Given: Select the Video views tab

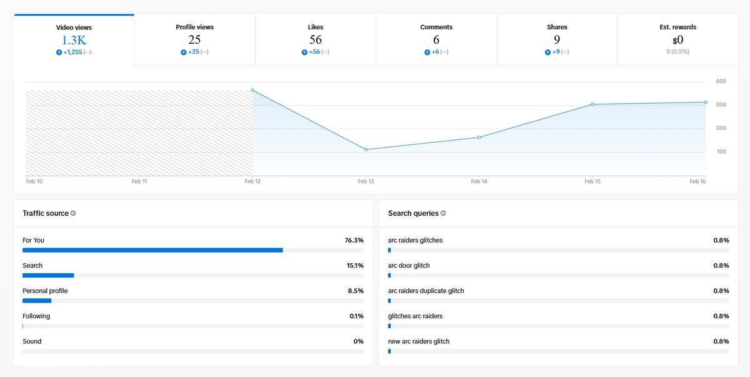Looking at the screenshot, I should click(74, 39).
